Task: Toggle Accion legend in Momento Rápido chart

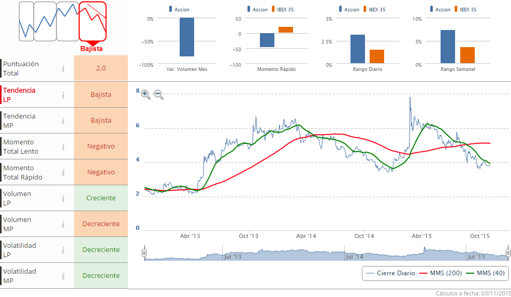Action: 257,9
